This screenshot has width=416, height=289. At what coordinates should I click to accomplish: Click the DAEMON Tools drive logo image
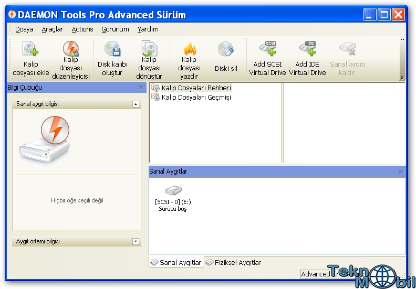coord(45,138)
